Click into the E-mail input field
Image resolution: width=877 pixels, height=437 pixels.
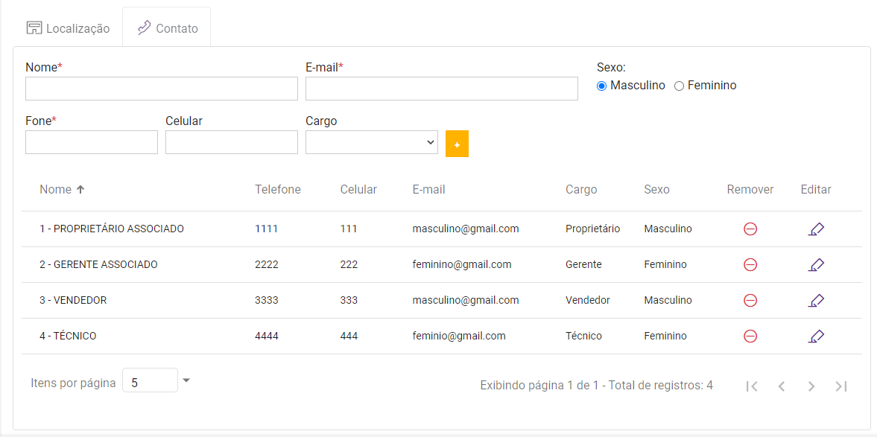441,89
